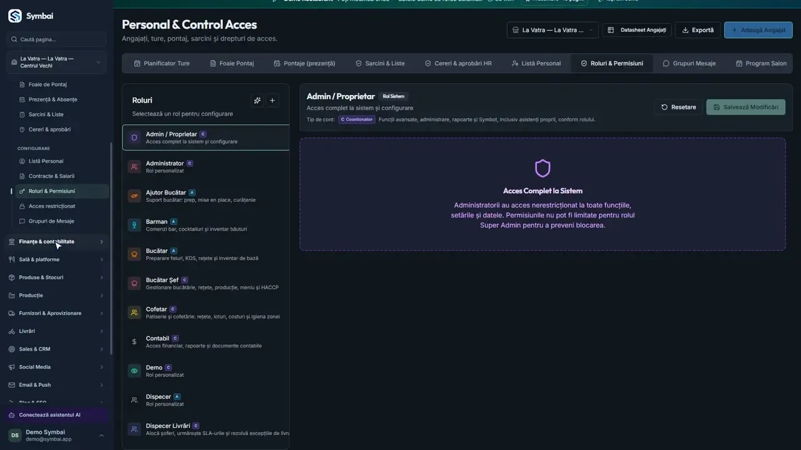Switch to the Planificator Ture tab
This screenshot has height=450, width=801.
coord(161,63)
